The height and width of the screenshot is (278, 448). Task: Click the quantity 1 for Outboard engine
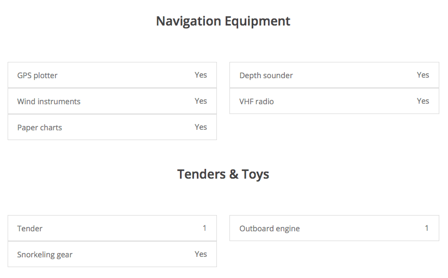(x=427, y=228)
